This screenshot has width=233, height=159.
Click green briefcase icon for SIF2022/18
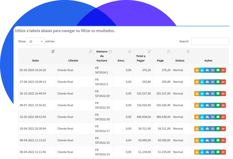pos(218,117)
